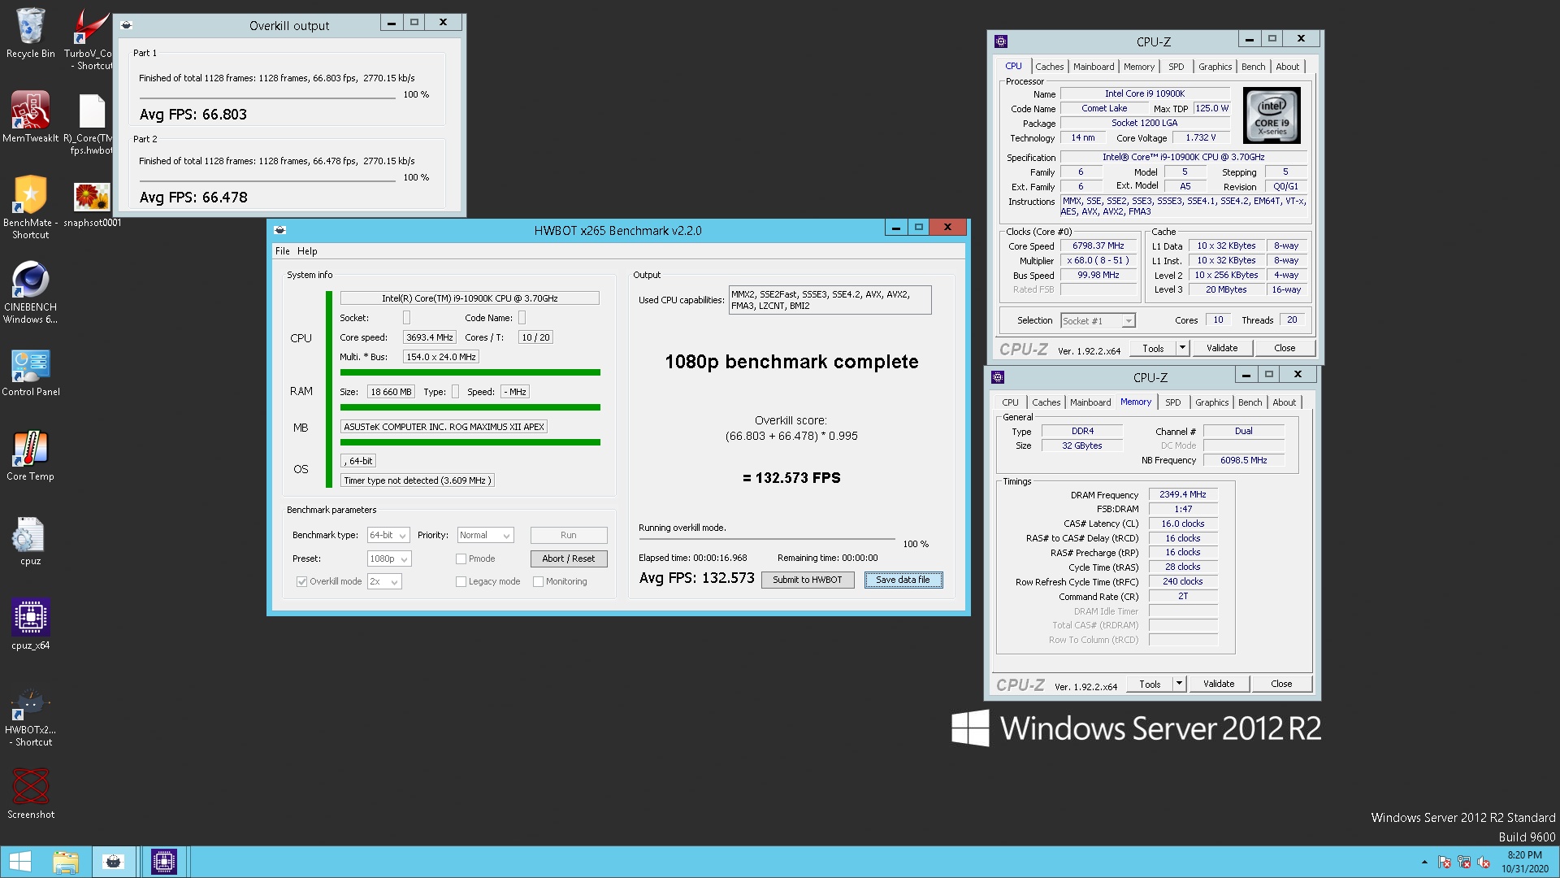Image resolution: width=1560 pixels, height=878 pixels.
Task: Enable the Monitoring checkbox
Action: click(538, 582)
